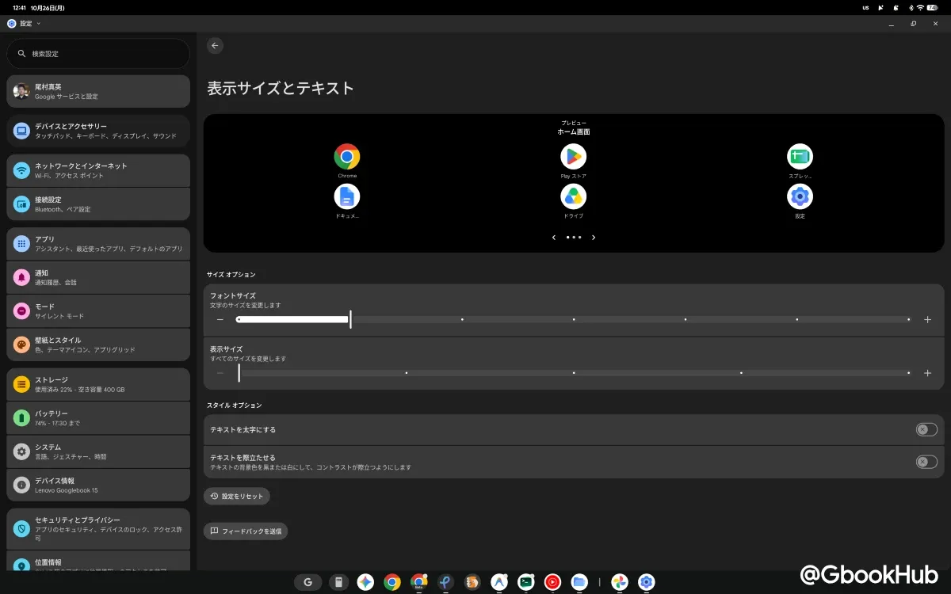The image size is (951, 594).
Task: Enable テキストを際立たせる switch
Action: pyautogui.click(x=926, y=462)
